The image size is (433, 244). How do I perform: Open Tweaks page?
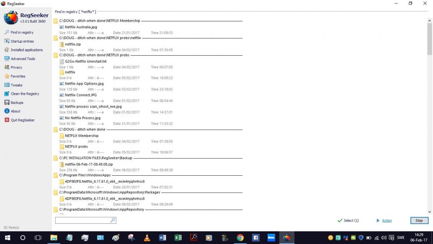[x=17, y=85]
